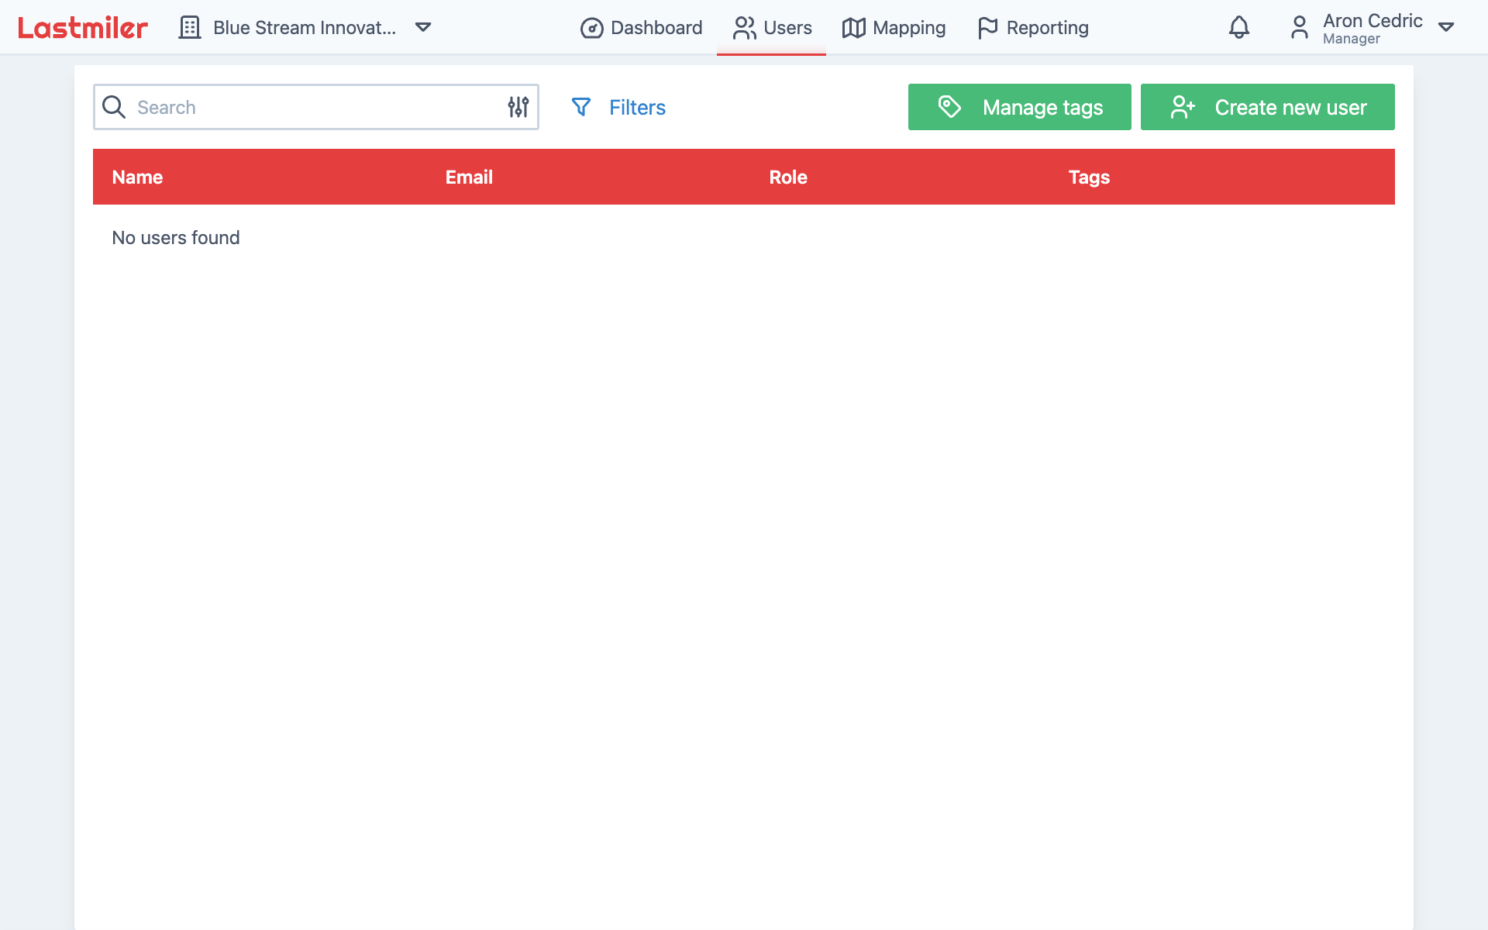The width and height of the screenshot is (1488, 930).
Task: Click the Role column header
Action: pyautogui.click(x=788, y=177)
